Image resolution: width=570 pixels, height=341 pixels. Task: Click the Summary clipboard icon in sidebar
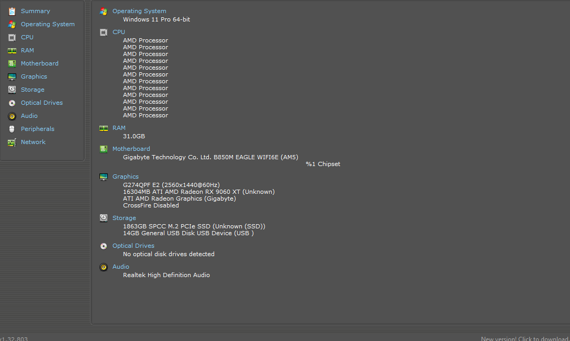tap(12, 12)
